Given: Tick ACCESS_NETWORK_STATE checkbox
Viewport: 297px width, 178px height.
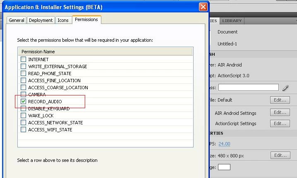Looking at the screenshot, I should click(23, 122).
